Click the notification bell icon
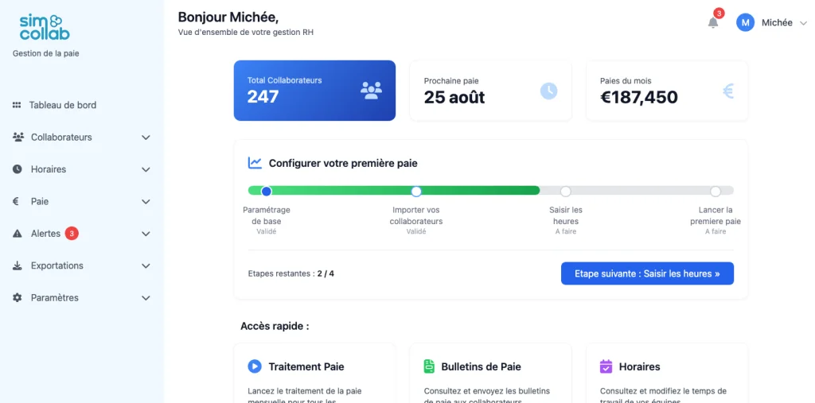The width and height of the screenshot is (815, 403). tap(713, 23)
